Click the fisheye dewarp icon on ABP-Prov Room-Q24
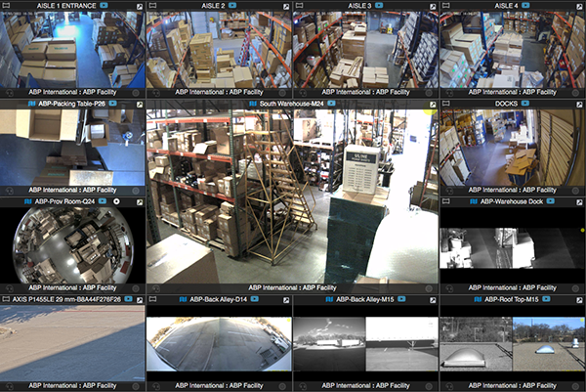The width and height of the screenshot is (586, 392). [116, 200]
